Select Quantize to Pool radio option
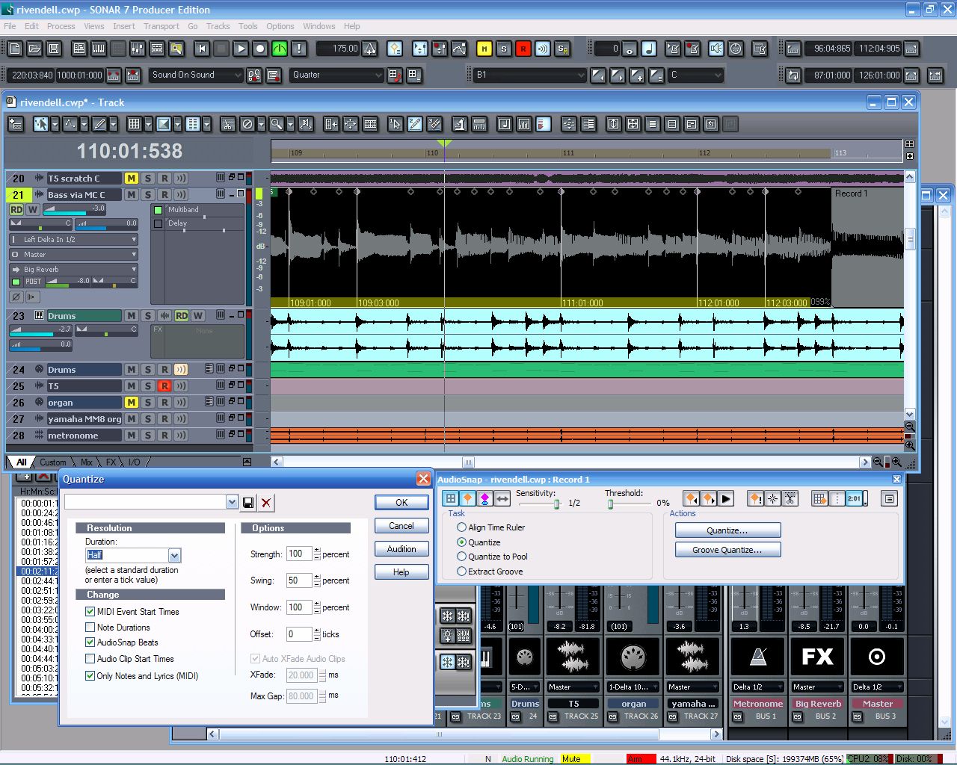Image resolution: width=957 pixels, height=765 pixels. coord(461,557)
